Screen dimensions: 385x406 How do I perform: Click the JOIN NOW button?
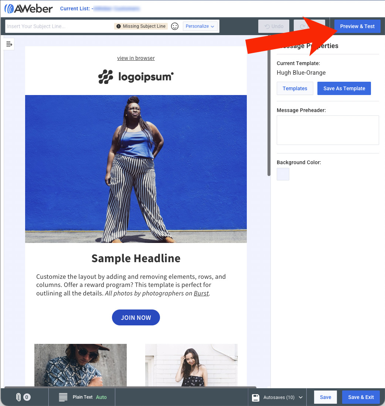tap(136, 317)
